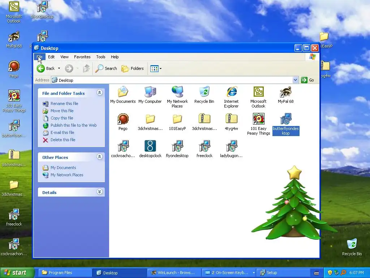370x278 pixels.
Task: Select Internet Explorer icon
Action: [x=231, y=97]
